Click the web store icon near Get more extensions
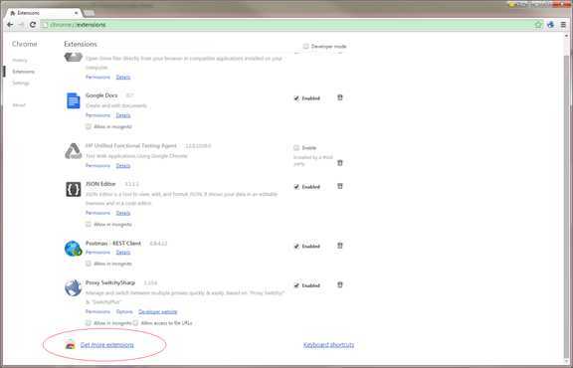This screenshot has width=573, height=368. 70,344
